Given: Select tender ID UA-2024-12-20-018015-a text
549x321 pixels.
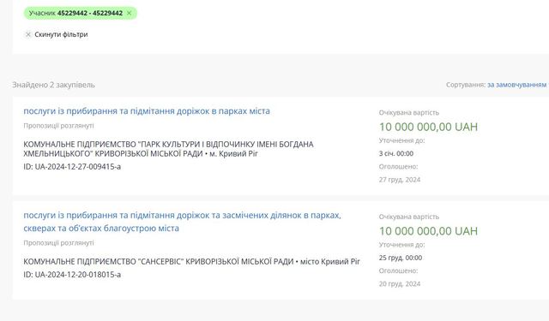Looking at the screenshot, I should (x=72, y=275).
